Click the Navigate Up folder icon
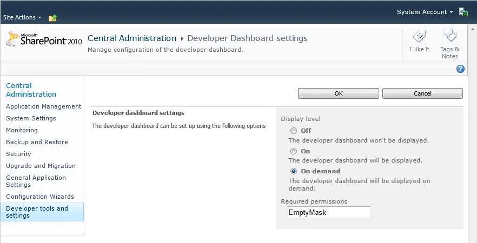 click(x=52, y=18)
